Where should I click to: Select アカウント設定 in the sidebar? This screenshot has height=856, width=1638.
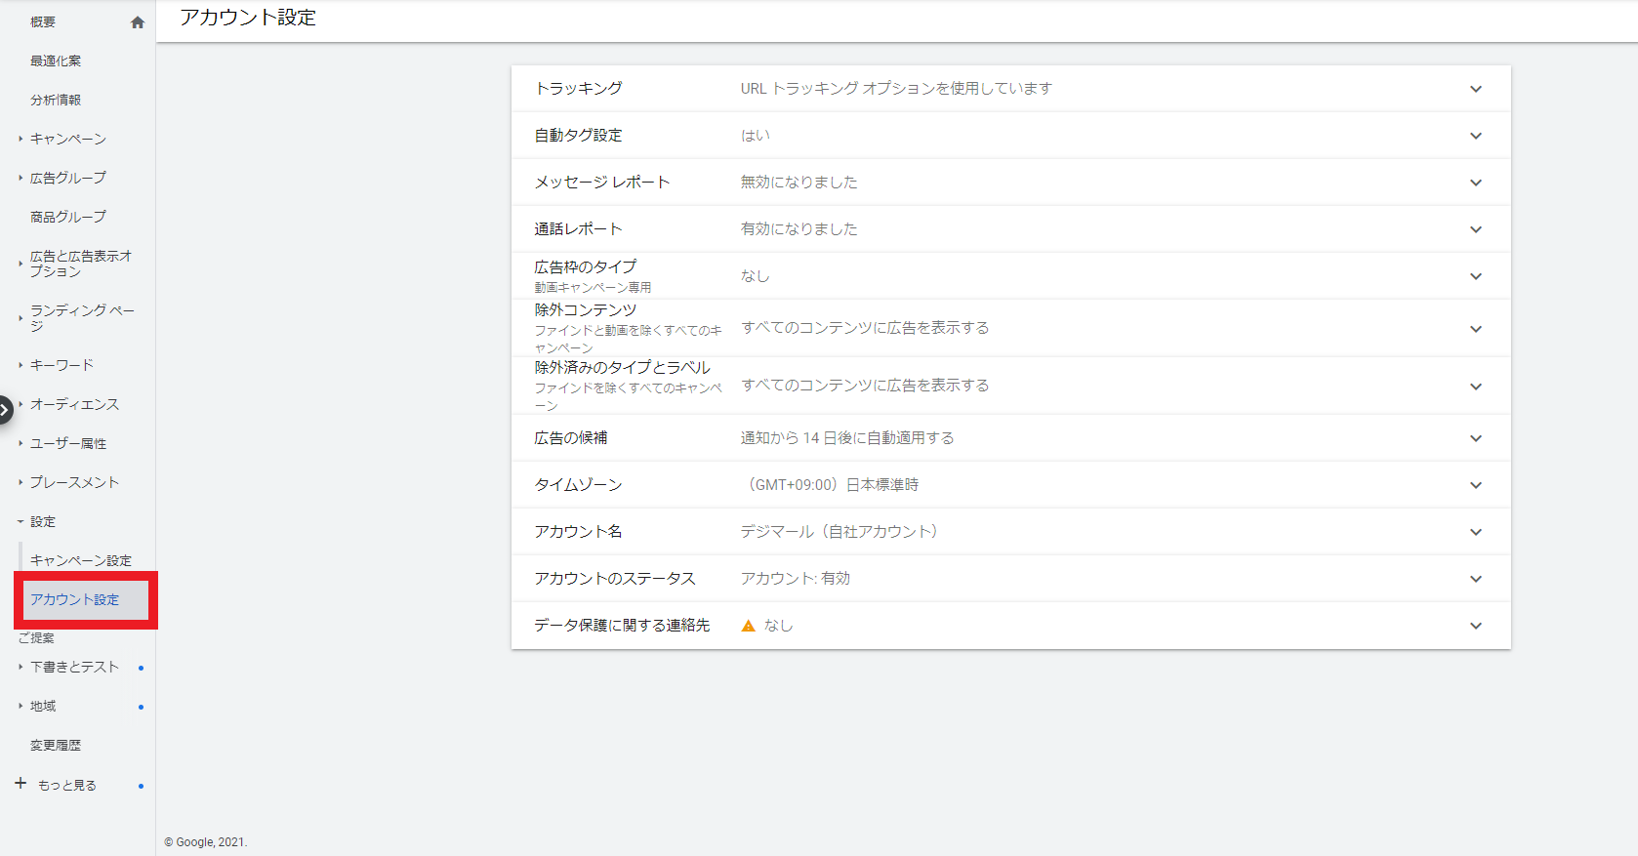click(x=75, y=599)
